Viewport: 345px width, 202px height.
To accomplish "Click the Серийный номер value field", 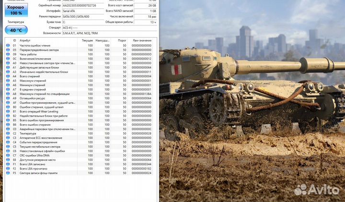I will (x=83, y=5).
